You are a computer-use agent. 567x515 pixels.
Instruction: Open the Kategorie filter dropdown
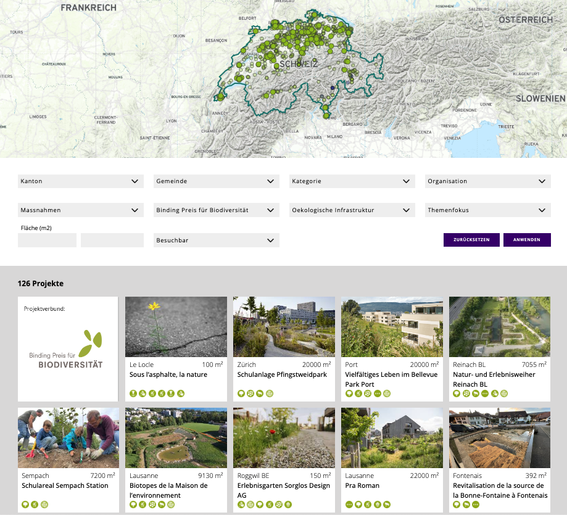tap(352, 181)
